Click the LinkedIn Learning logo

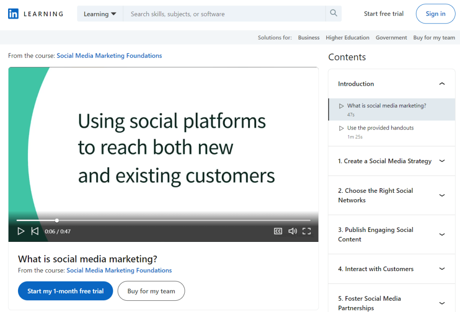coord(35,14)
